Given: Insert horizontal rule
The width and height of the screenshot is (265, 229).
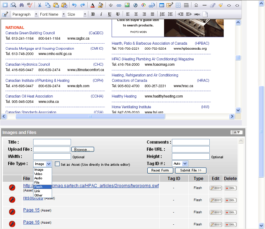Looking at the screenshot, I should coord(204,5).
